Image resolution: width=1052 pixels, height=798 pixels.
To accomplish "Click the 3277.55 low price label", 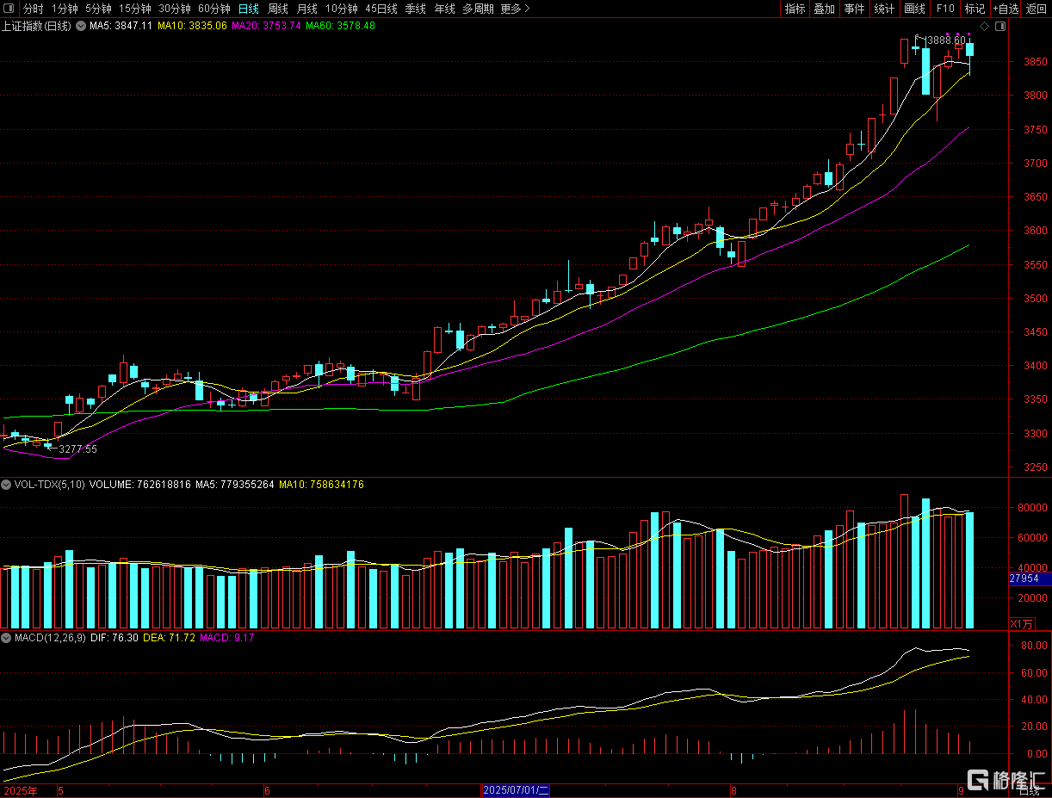I will pos(77,449).
